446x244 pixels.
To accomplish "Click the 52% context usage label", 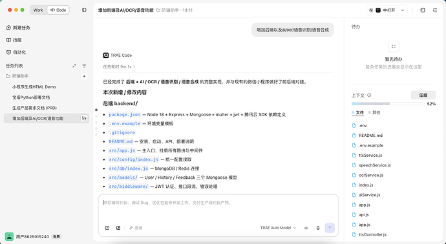I will tap(431, 104).
